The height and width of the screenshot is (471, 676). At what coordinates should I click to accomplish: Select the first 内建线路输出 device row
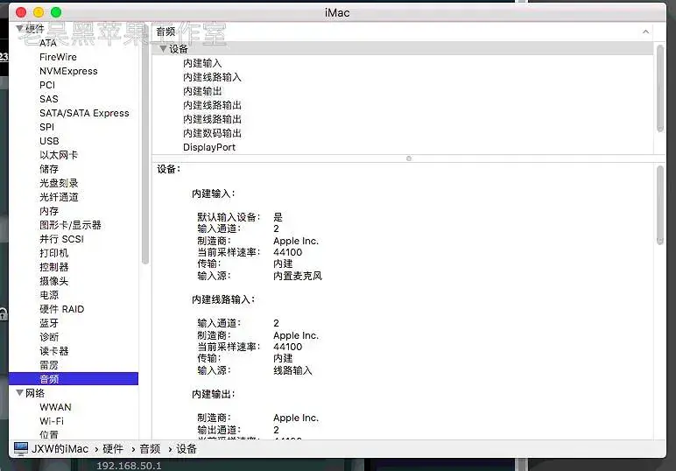click(x=212, y=105)
